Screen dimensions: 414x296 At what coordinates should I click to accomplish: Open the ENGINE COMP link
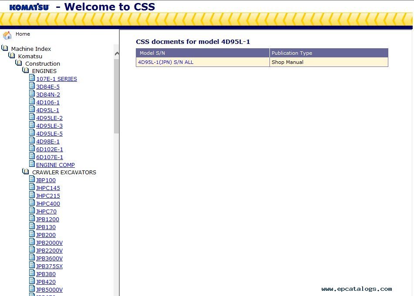55,165
